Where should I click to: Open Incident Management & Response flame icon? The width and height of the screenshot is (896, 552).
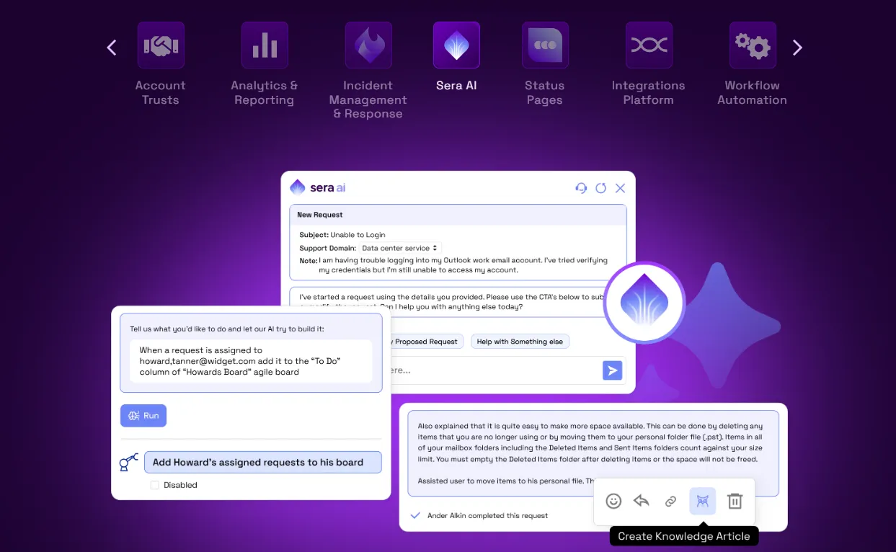coord(368,45)
